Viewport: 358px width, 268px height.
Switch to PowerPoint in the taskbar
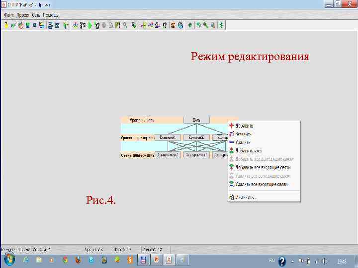coord(157,260)
